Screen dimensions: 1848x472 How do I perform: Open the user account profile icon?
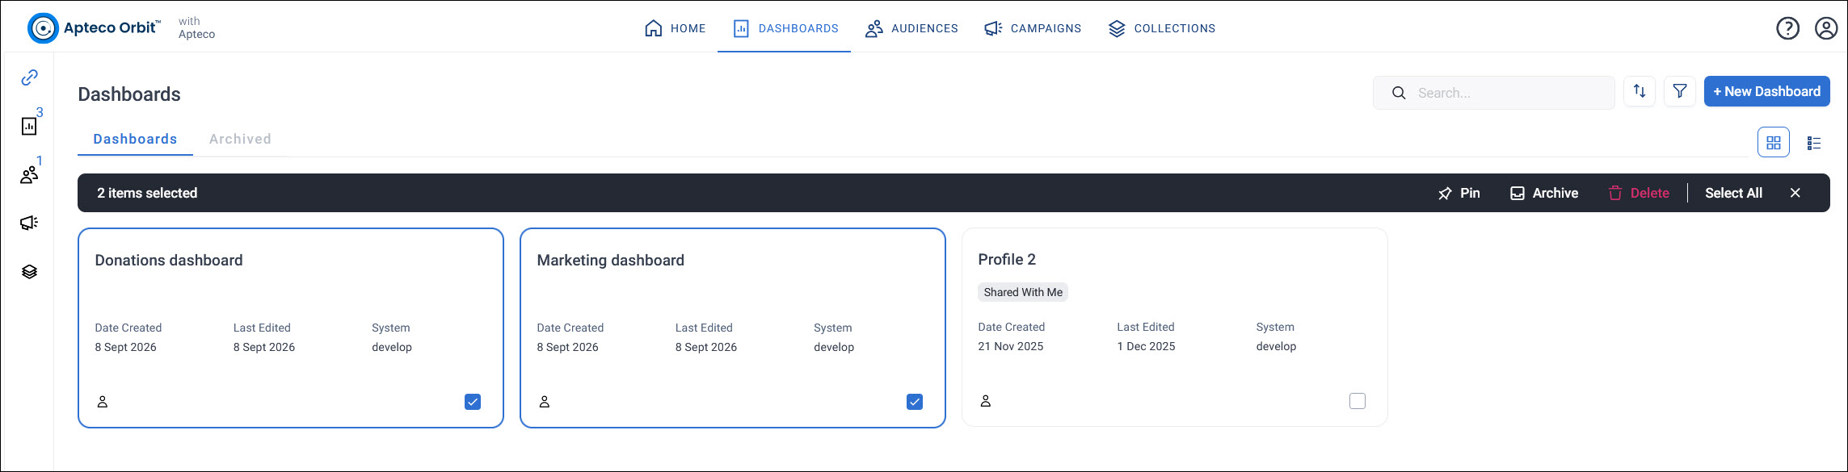tap(1826, 28)
